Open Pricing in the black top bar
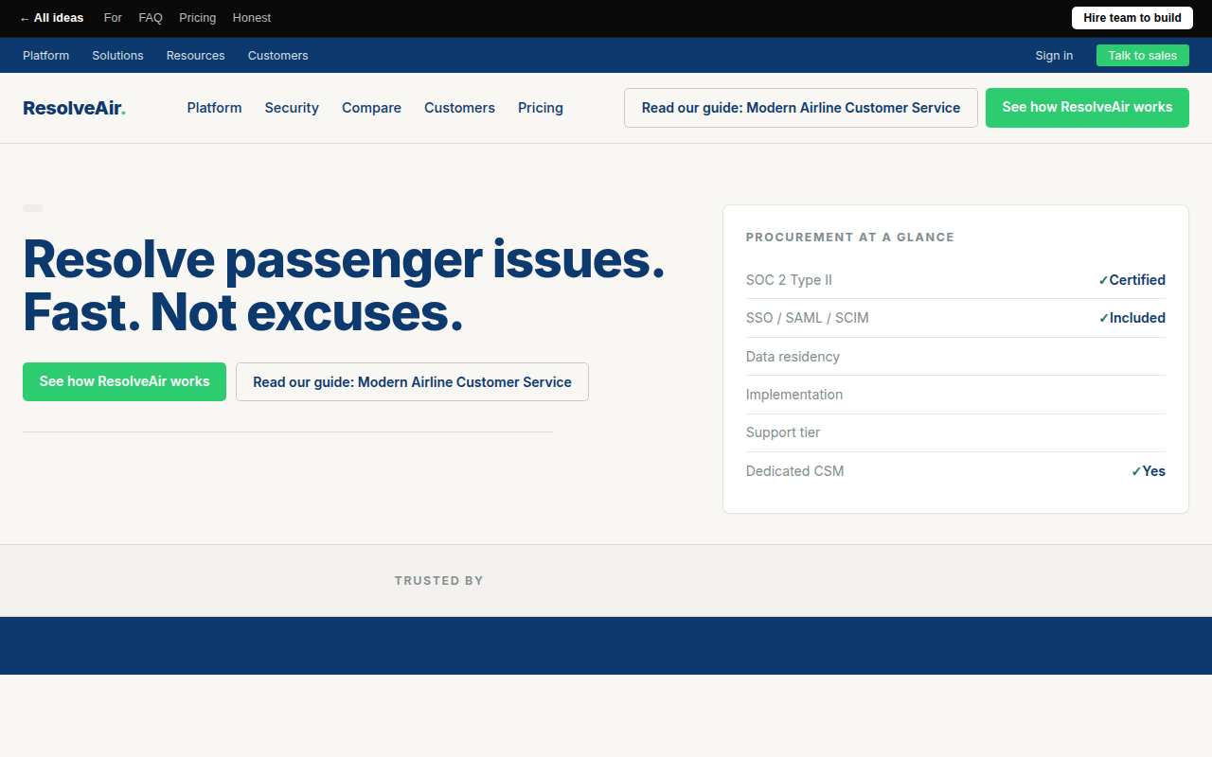 point(197,18)
